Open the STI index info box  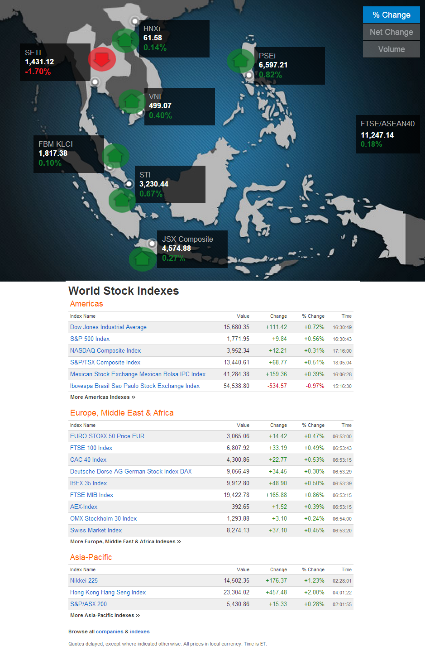[x=170, y=184]
